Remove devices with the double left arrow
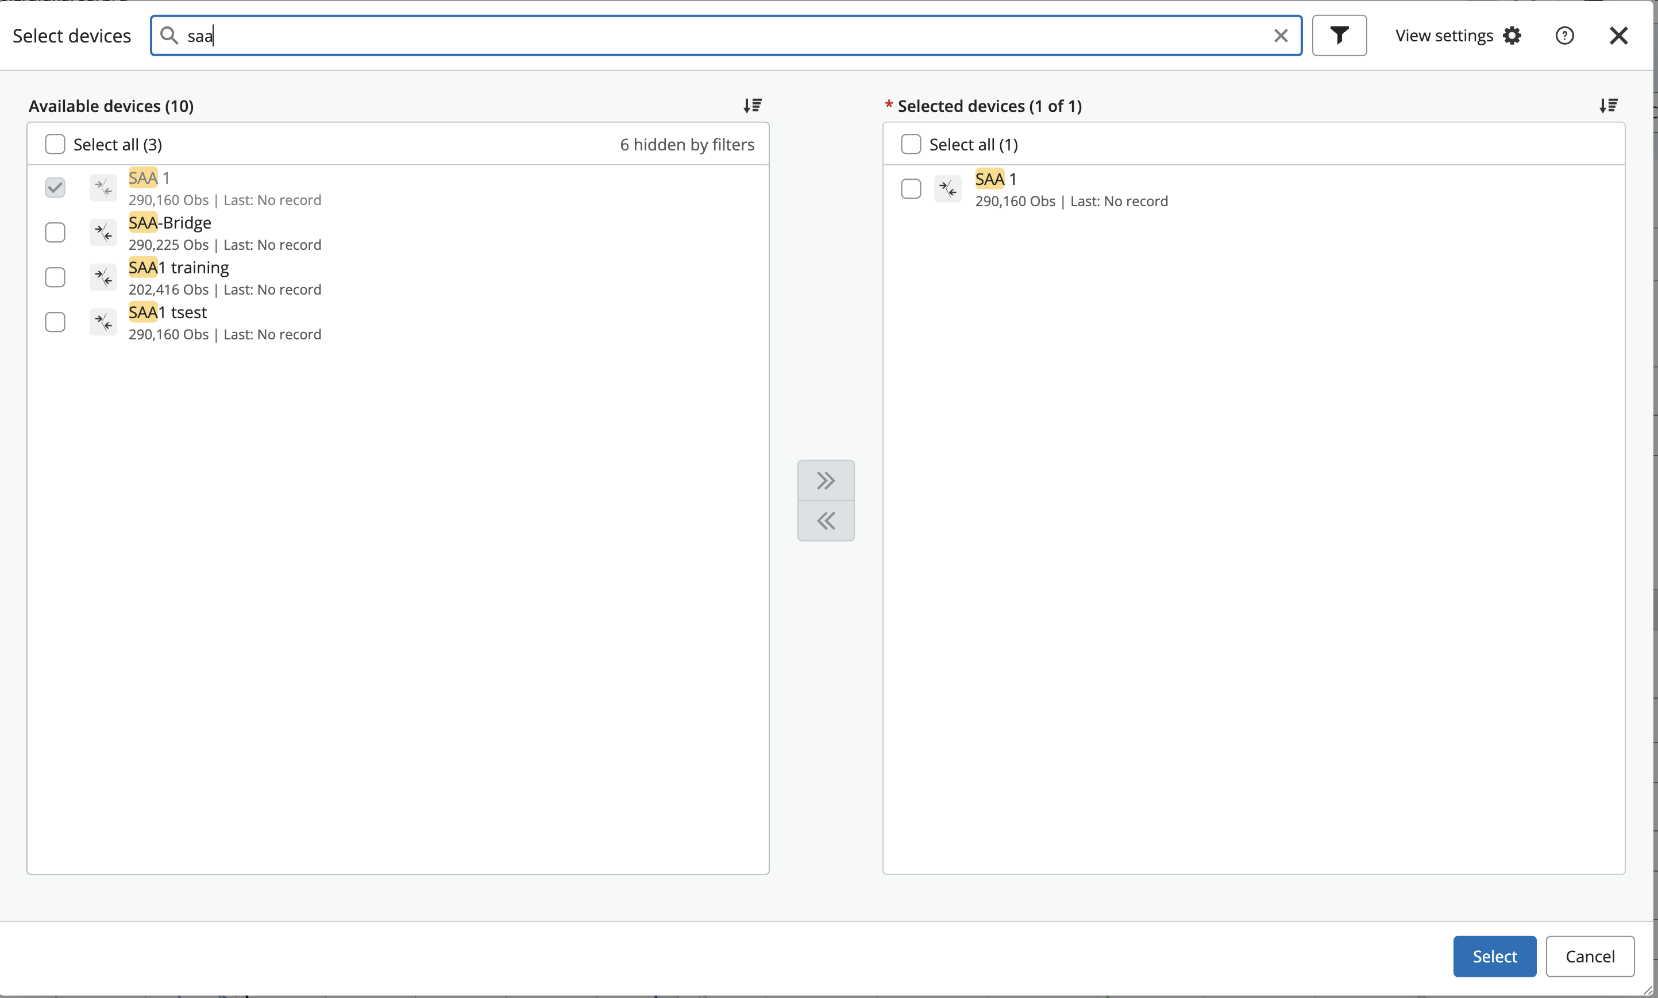Viewport: 1658px width, 998px height. tap(826, 520)
